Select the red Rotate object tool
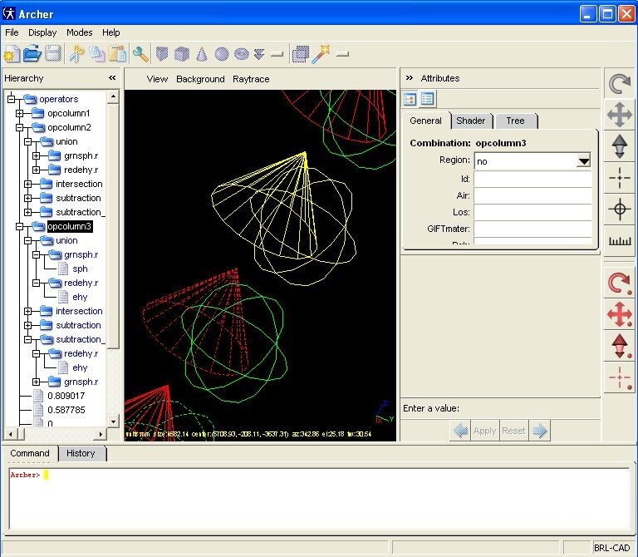Screen dimensions: 638x557 click(x=619, y=283)
